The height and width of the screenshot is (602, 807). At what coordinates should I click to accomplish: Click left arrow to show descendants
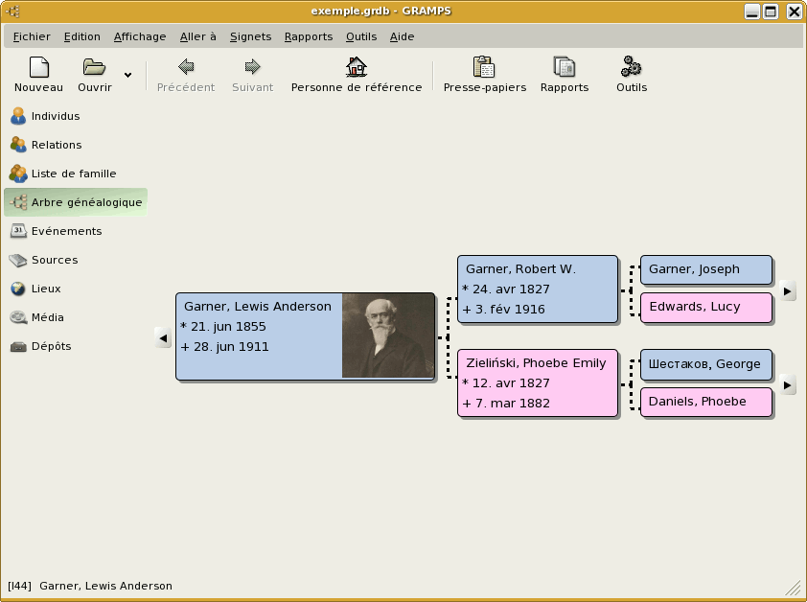click(x=163, y=336)
